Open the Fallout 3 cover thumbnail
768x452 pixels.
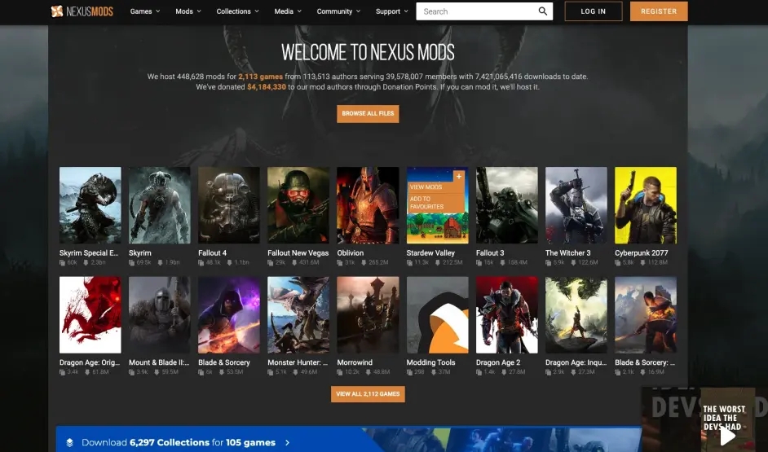[507, 205]
